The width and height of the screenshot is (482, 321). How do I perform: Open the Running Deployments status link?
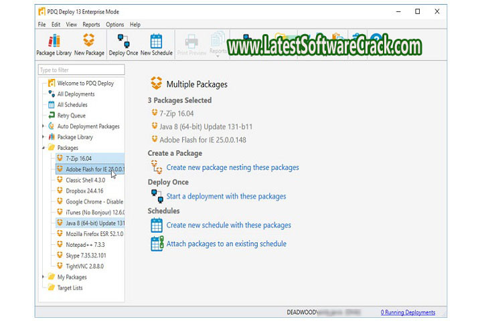(408, 312)
